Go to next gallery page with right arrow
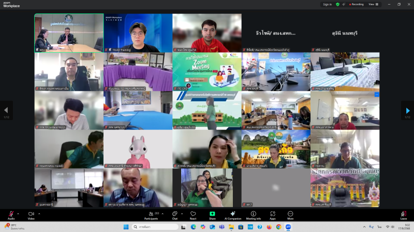Image resolution: width=414 pixels, height=232 pixels. coord(407,111)
